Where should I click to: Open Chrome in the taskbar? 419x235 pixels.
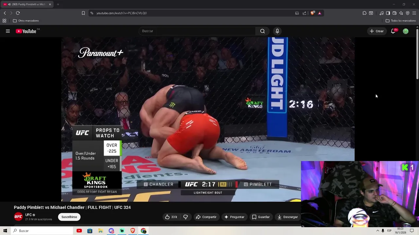[143, 231]
